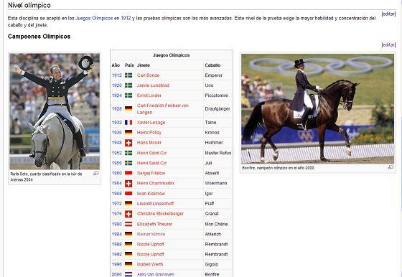
Task: Open the Iwan Kisimow rider link
Action: coord(151,194)
